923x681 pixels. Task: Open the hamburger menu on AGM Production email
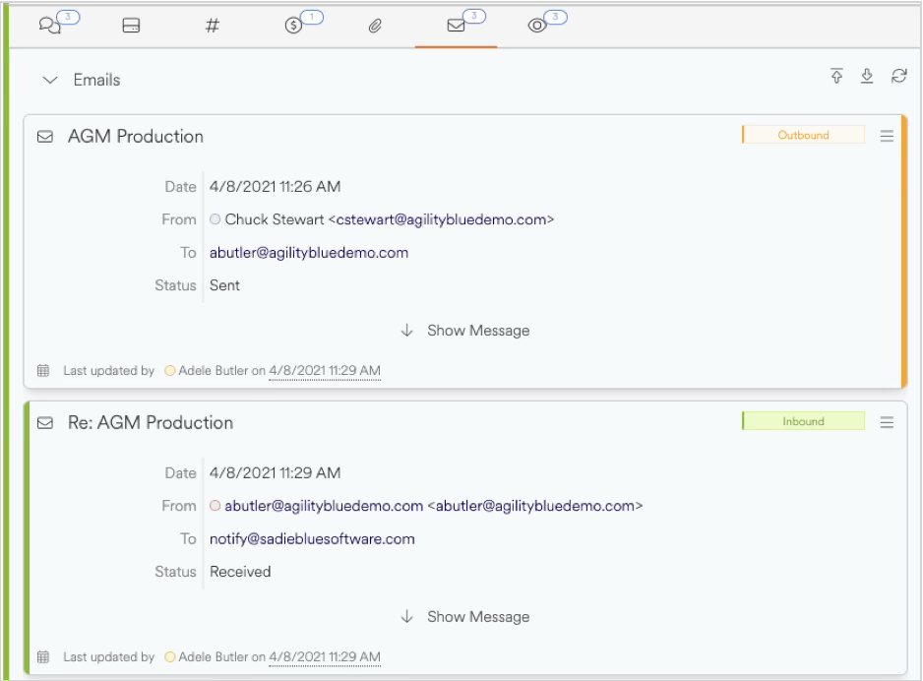point(888,136)
